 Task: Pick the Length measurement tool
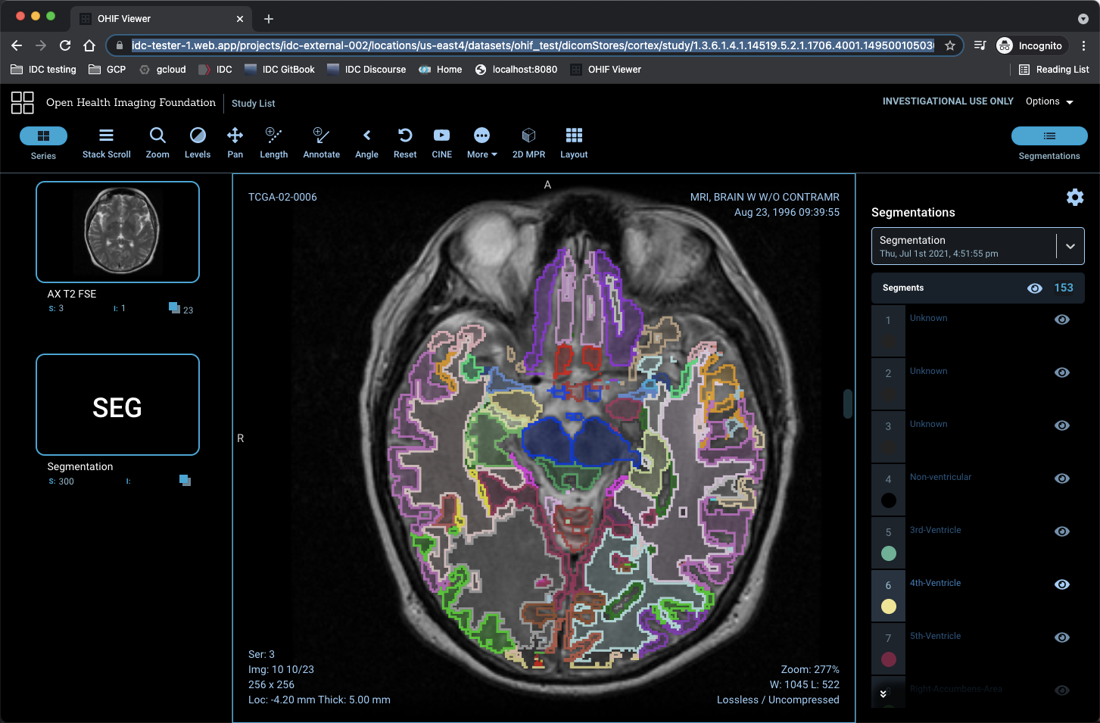click(273, 142)
